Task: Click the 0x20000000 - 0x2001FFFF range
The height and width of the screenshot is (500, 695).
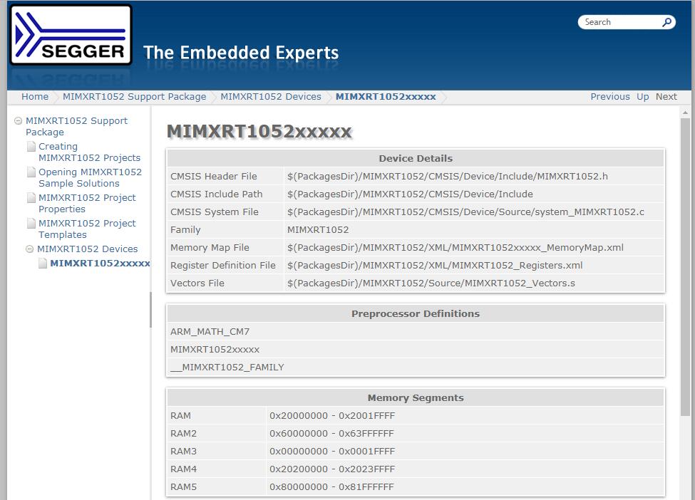Action: tap(332, 415)
